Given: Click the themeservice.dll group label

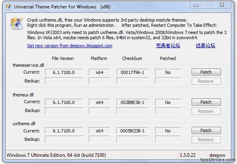Looking at the screenshot, I should tap(29, 65).
